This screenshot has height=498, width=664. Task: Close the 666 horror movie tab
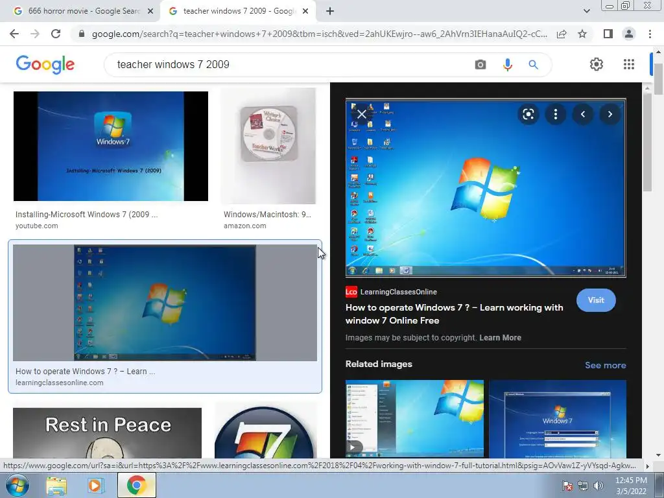pos(150,11)
